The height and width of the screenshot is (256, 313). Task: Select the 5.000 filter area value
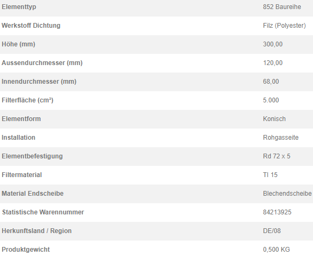click(271, 100)
